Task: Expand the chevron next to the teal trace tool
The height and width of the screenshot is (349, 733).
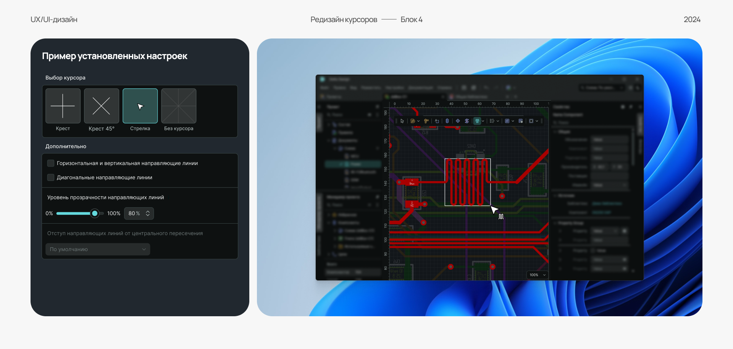Action: click(483, 121)
